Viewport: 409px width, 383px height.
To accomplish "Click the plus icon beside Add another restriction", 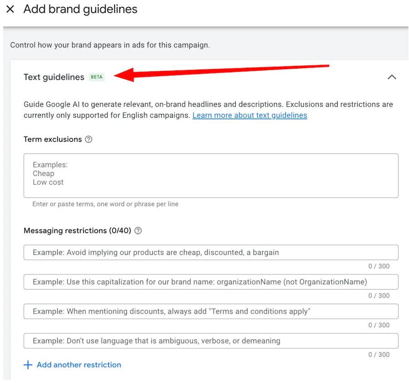I will coord(28,365).
